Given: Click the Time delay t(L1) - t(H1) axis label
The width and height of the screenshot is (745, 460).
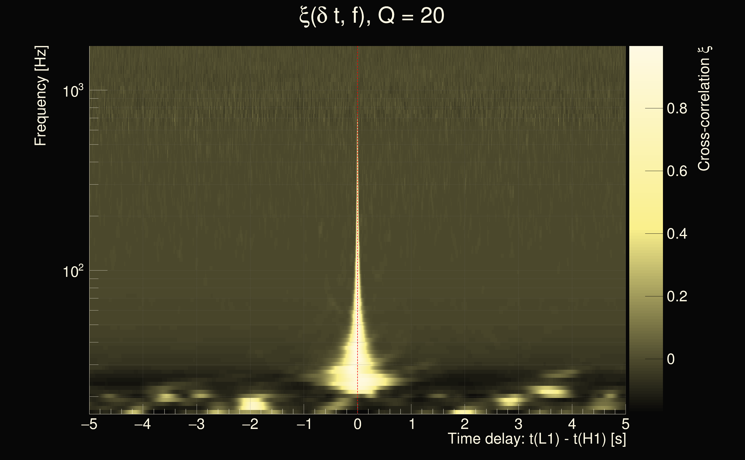Looking at the screenshot, I should click(x=537, y=439).
